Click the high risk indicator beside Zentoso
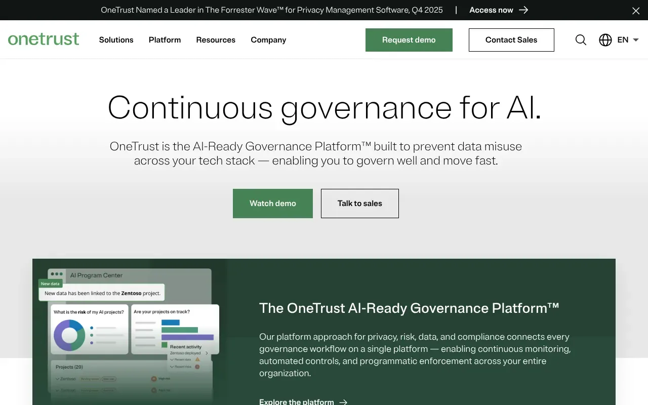Viewport: 648px width, 405px height. pos(153,379)
